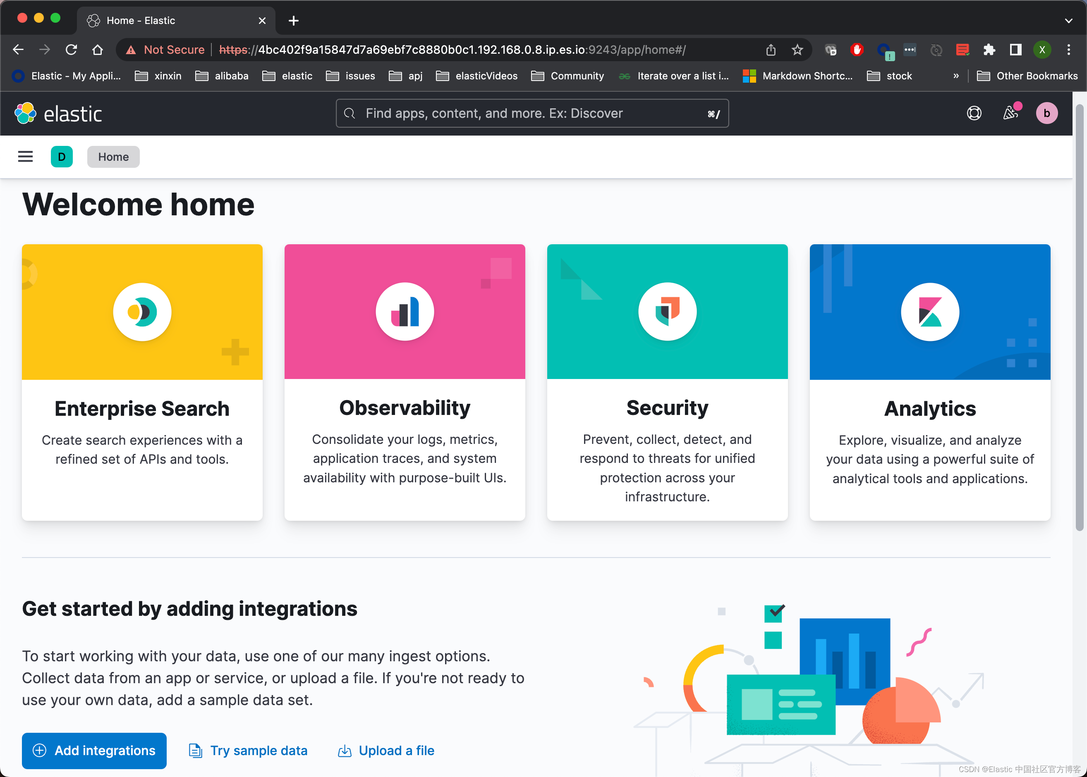
Task: Open the user profile avatar labeled b
Action: point(1047,113)
